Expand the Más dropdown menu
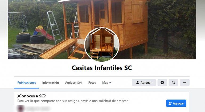The height and width of the screenshot is (112, 205). coord(107,83)
